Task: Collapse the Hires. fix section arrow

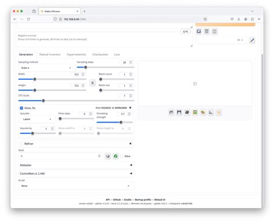Action: tap(130, 108)
